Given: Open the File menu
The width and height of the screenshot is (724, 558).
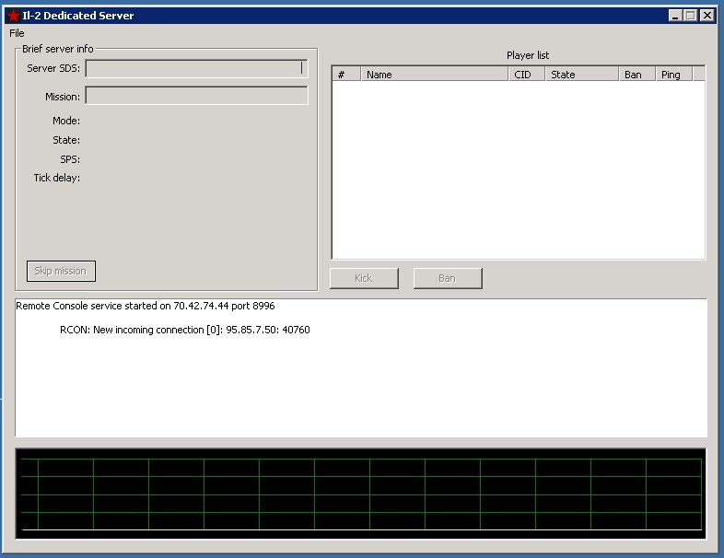Looking at the screenshot, I should pos(17,33).
